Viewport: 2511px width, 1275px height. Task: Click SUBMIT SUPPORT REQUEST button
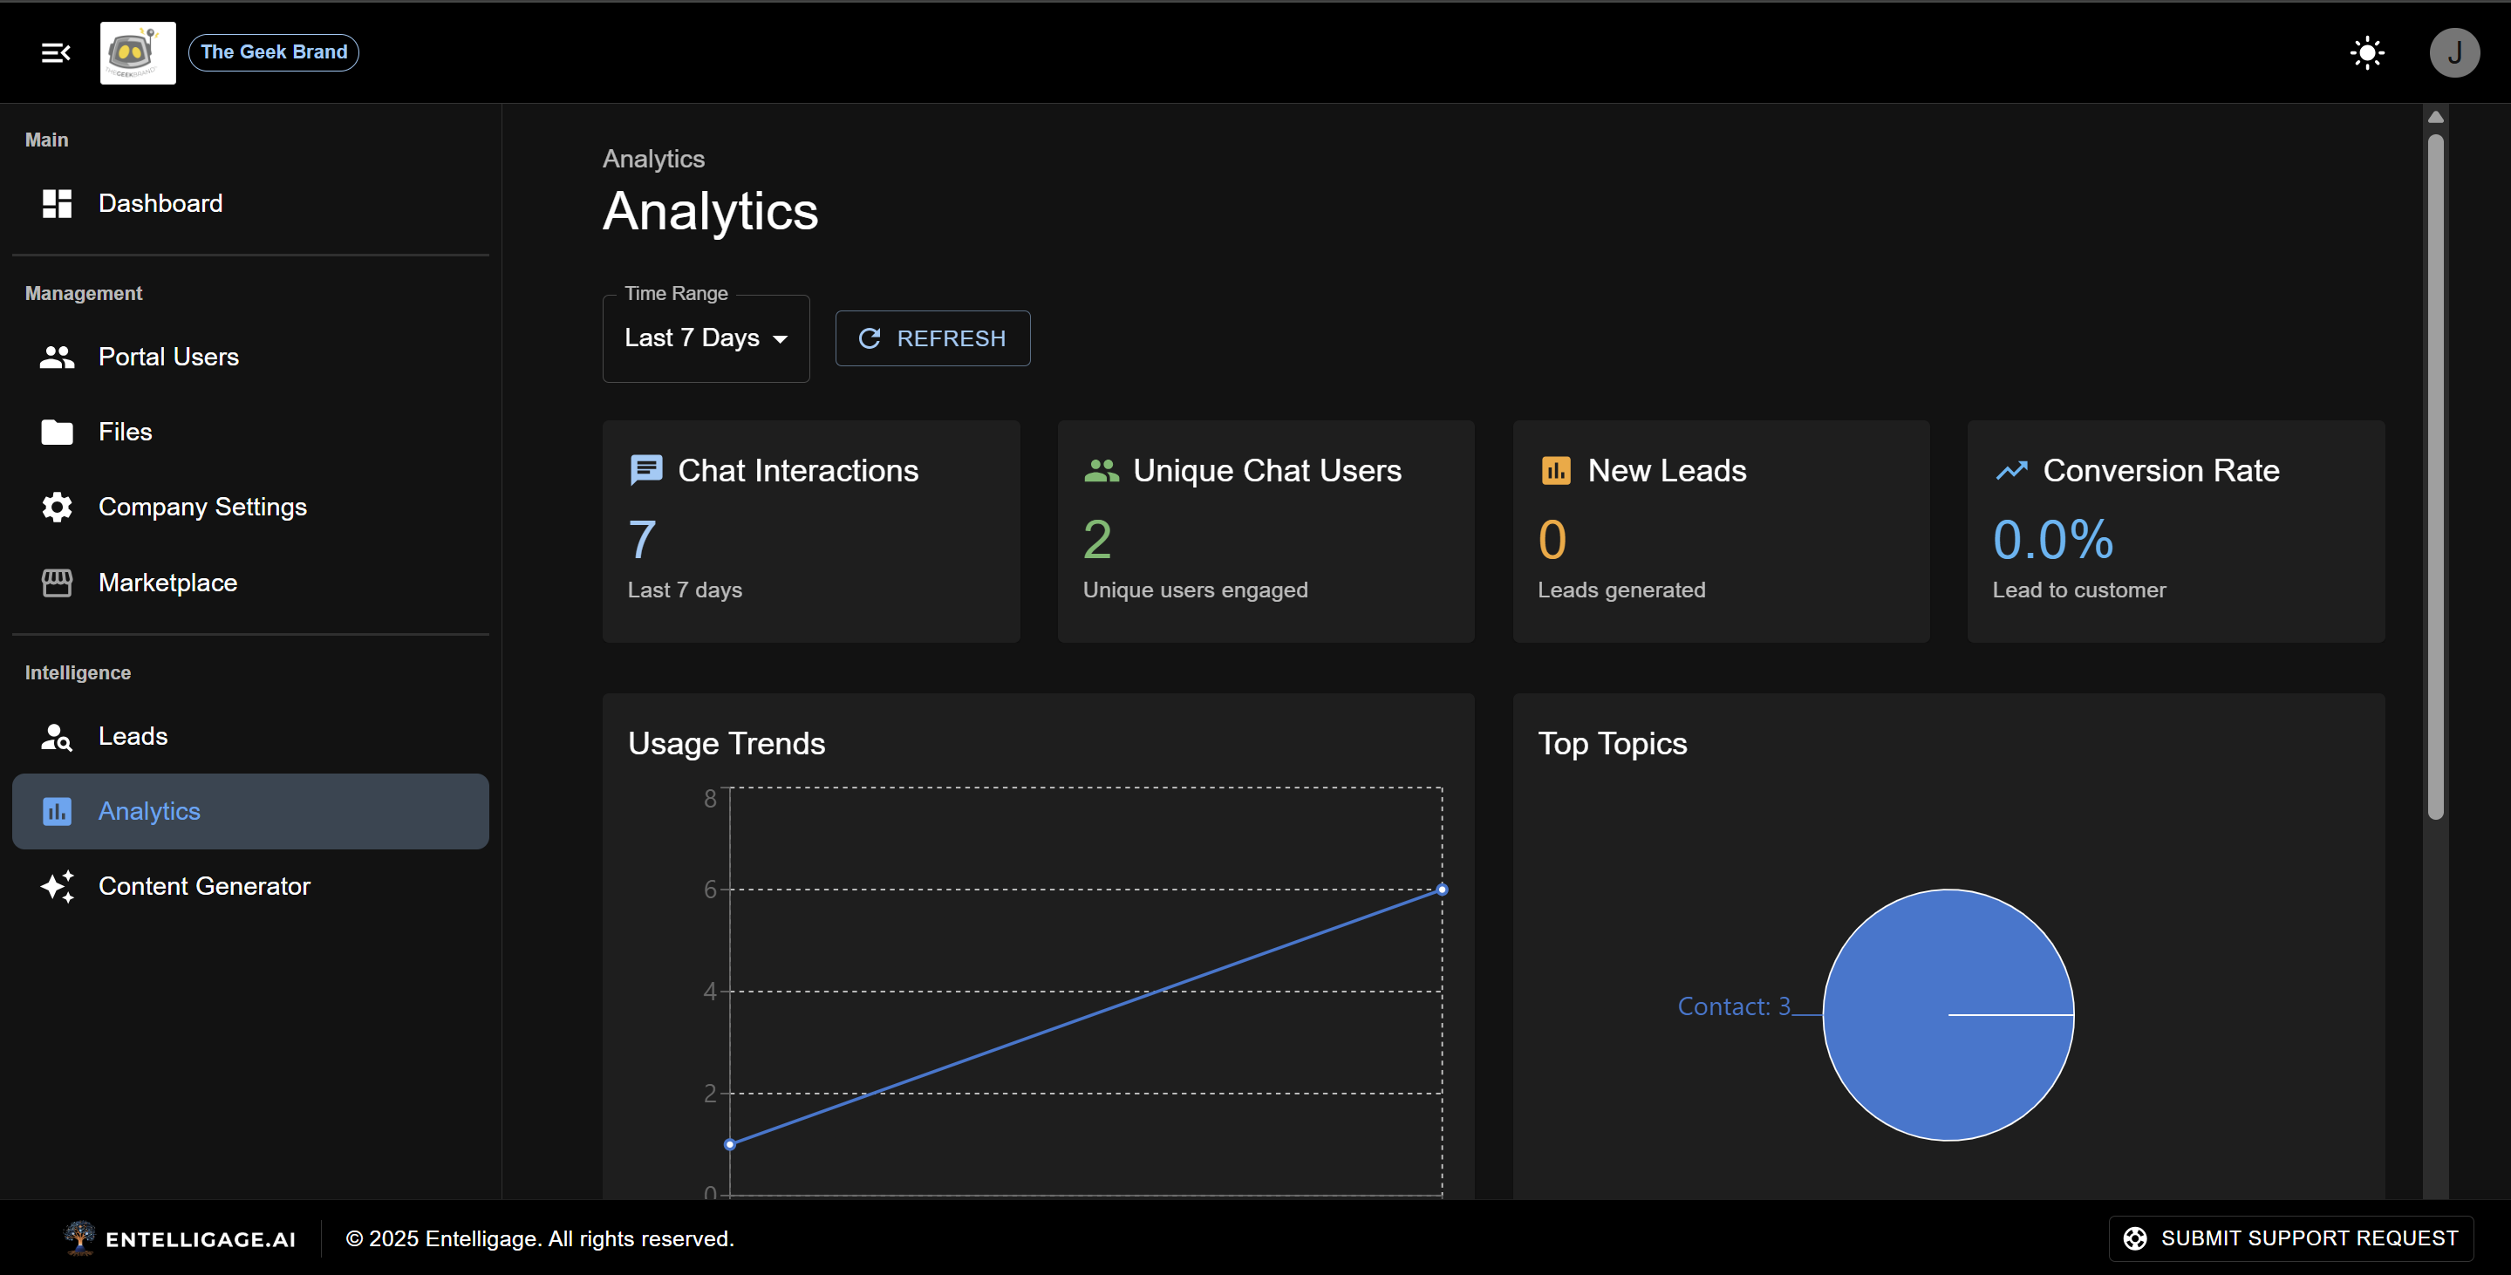2290,1238
